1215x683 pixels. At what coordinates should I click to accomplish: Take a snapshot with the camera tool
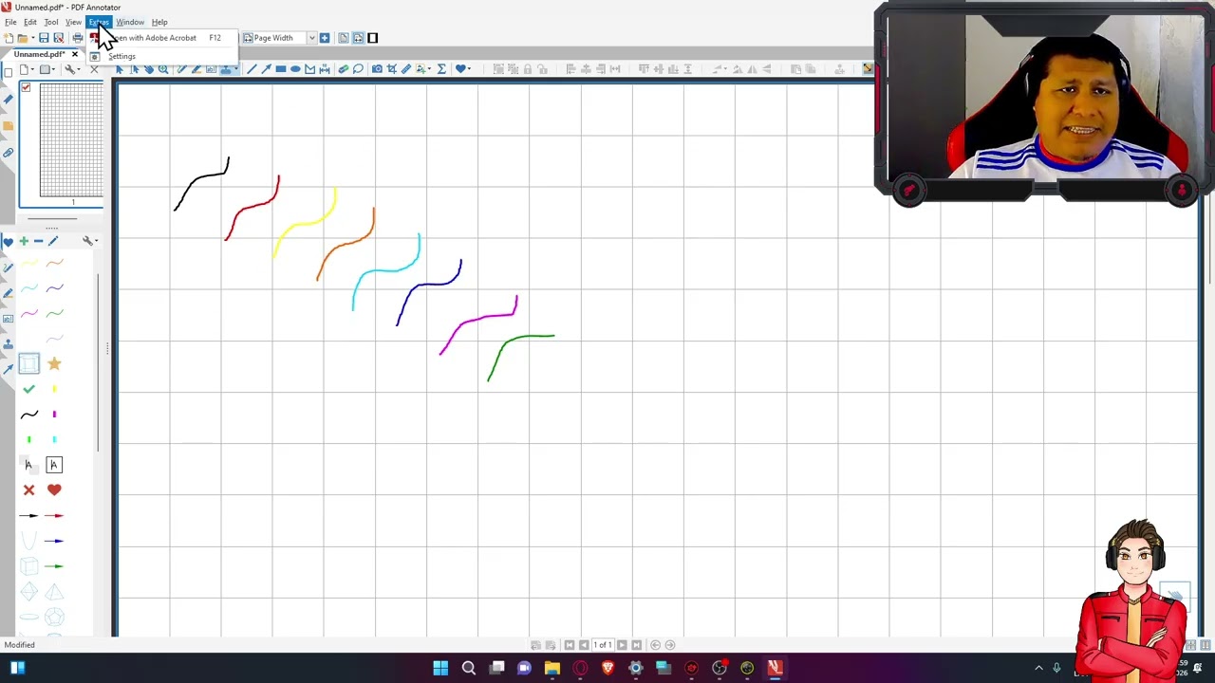(377, 69)
